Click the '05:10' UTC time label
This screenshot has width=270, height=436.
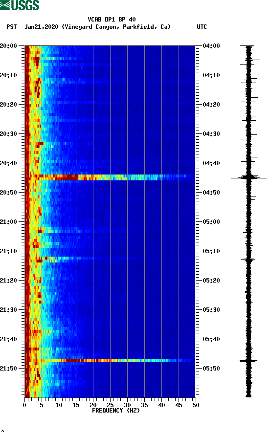pos(211,251)
